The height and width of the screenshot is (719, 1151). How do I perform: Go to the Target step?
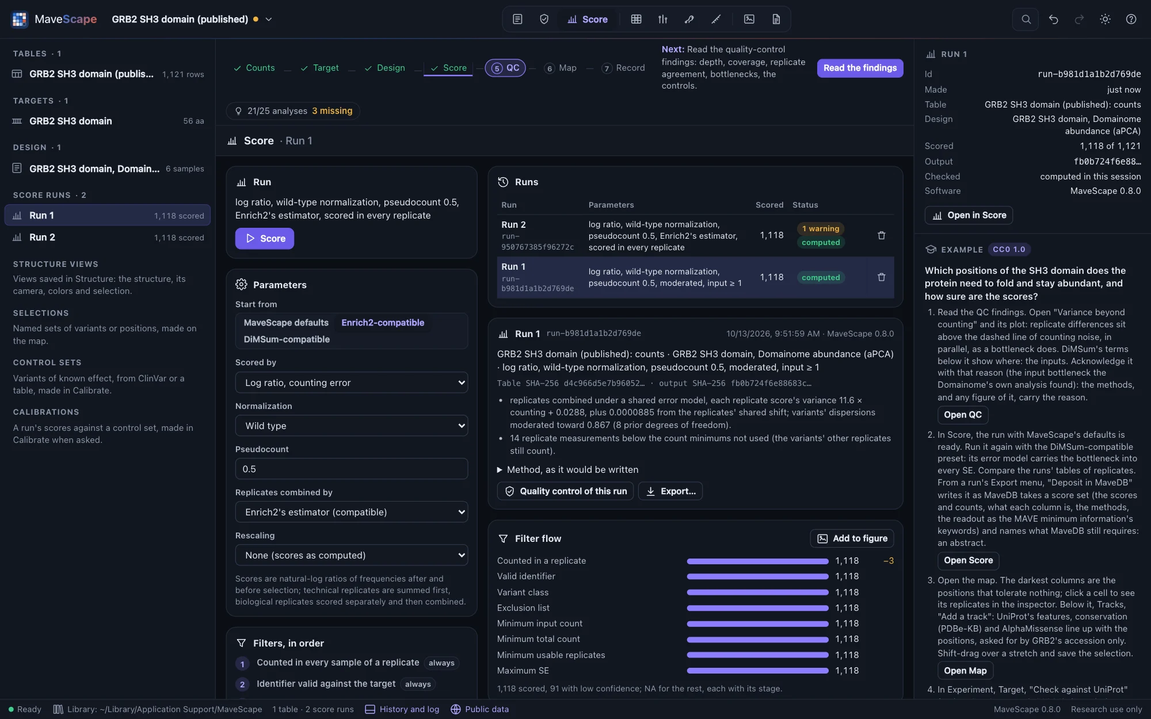319,68
